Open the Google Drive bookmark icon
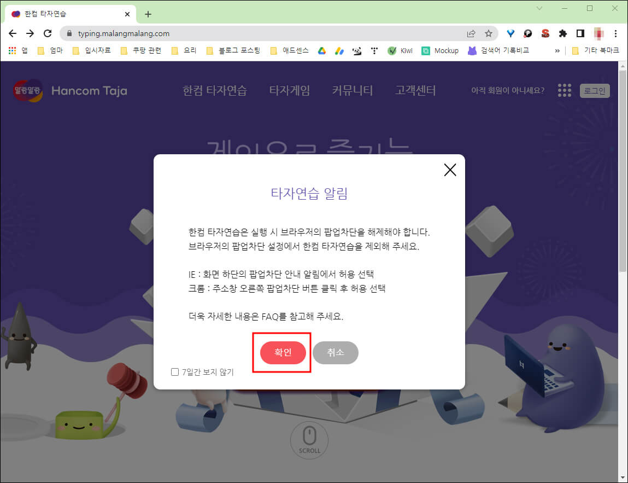 pyautogui.click(x=321, y=50)
